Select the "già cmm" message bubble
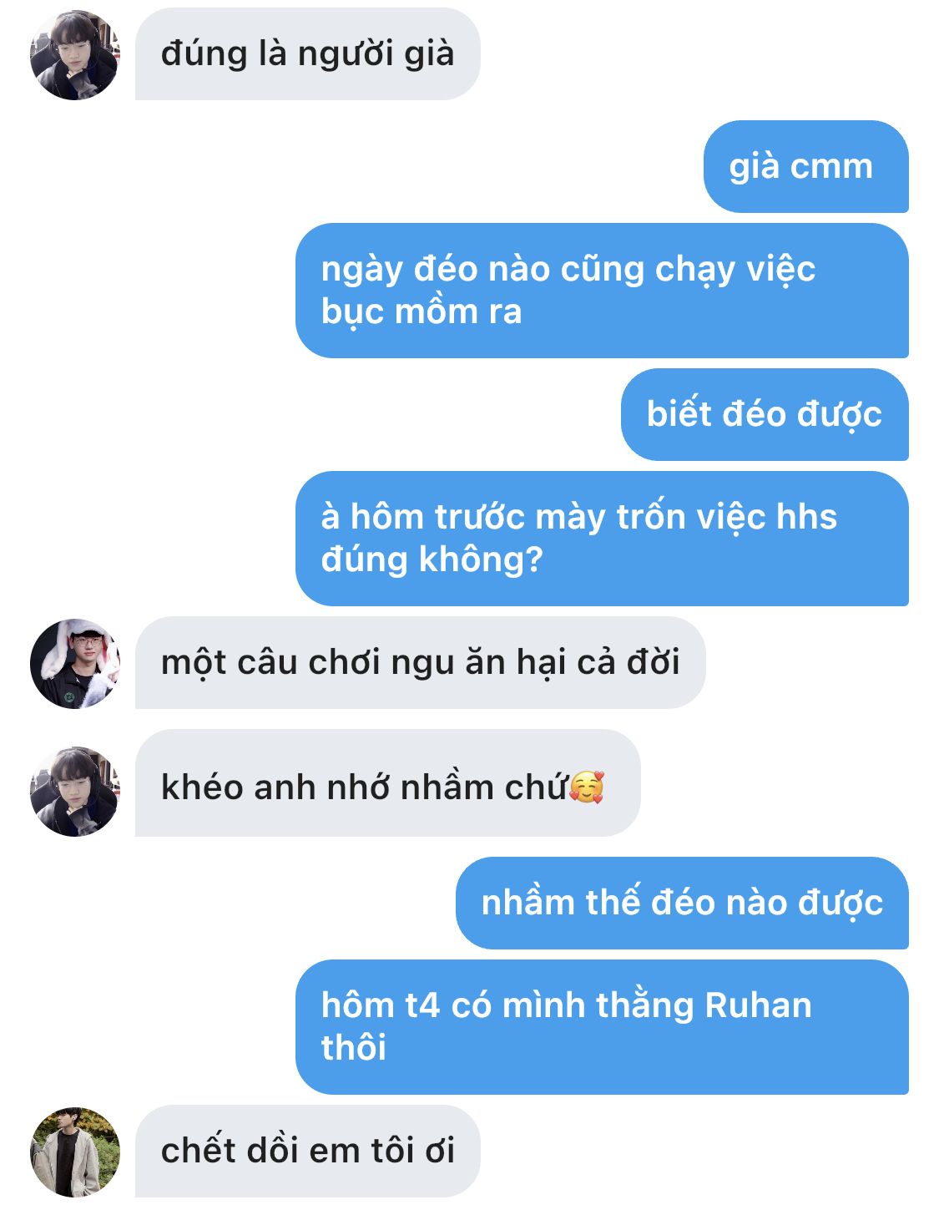 click(805, 166)
